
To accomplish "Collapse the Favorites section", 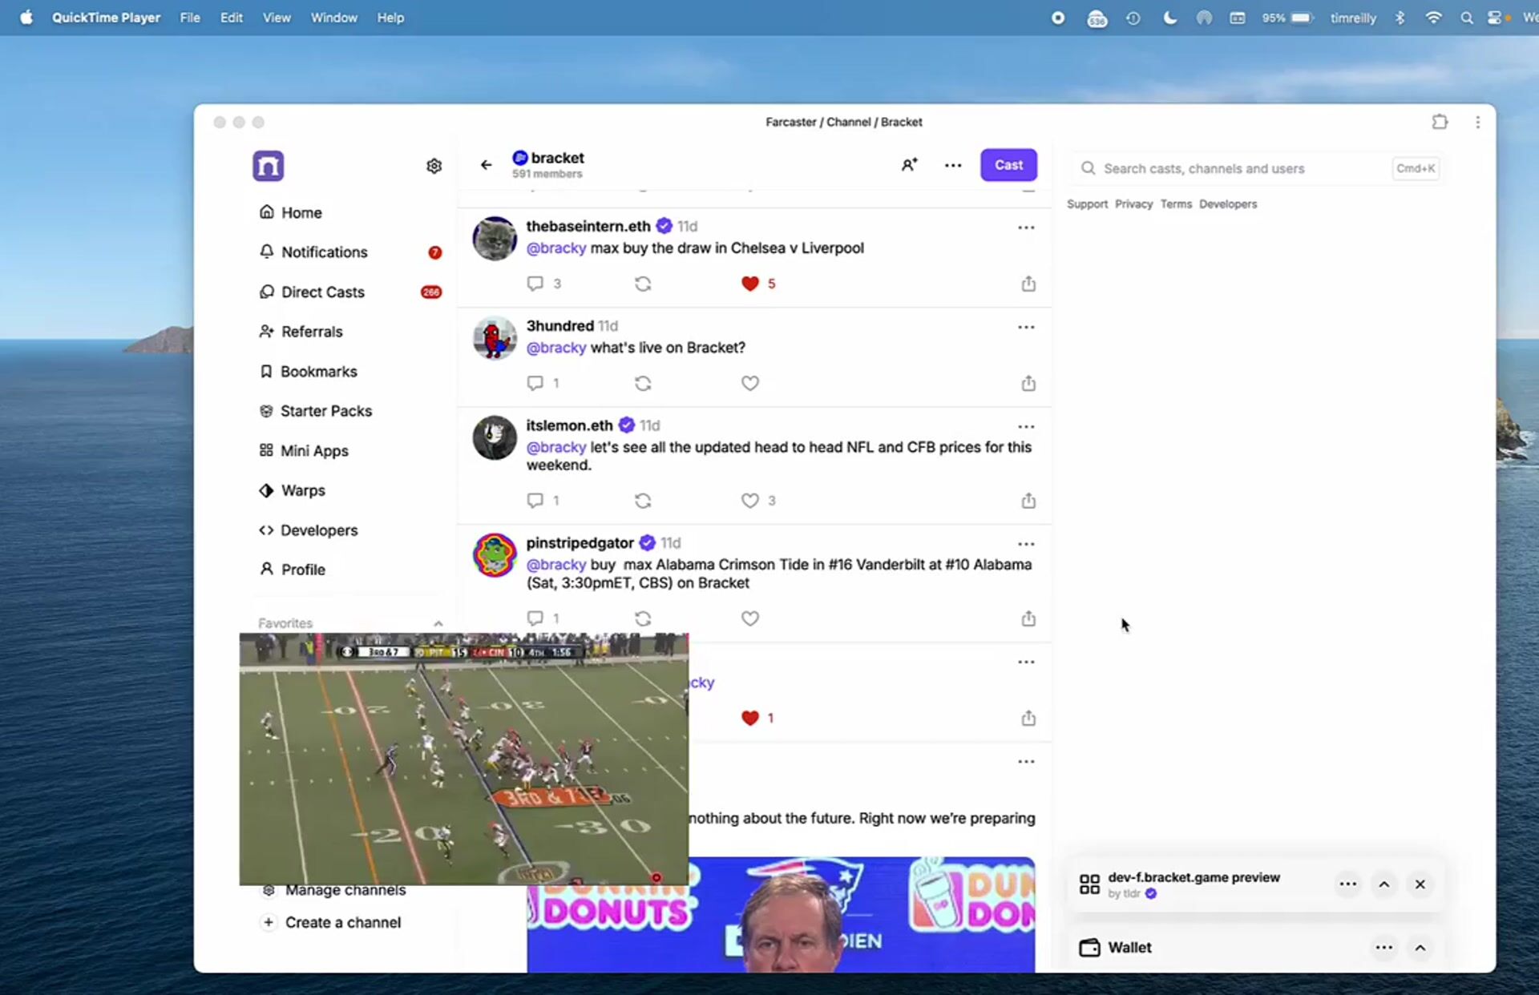I will coord(438,623).
